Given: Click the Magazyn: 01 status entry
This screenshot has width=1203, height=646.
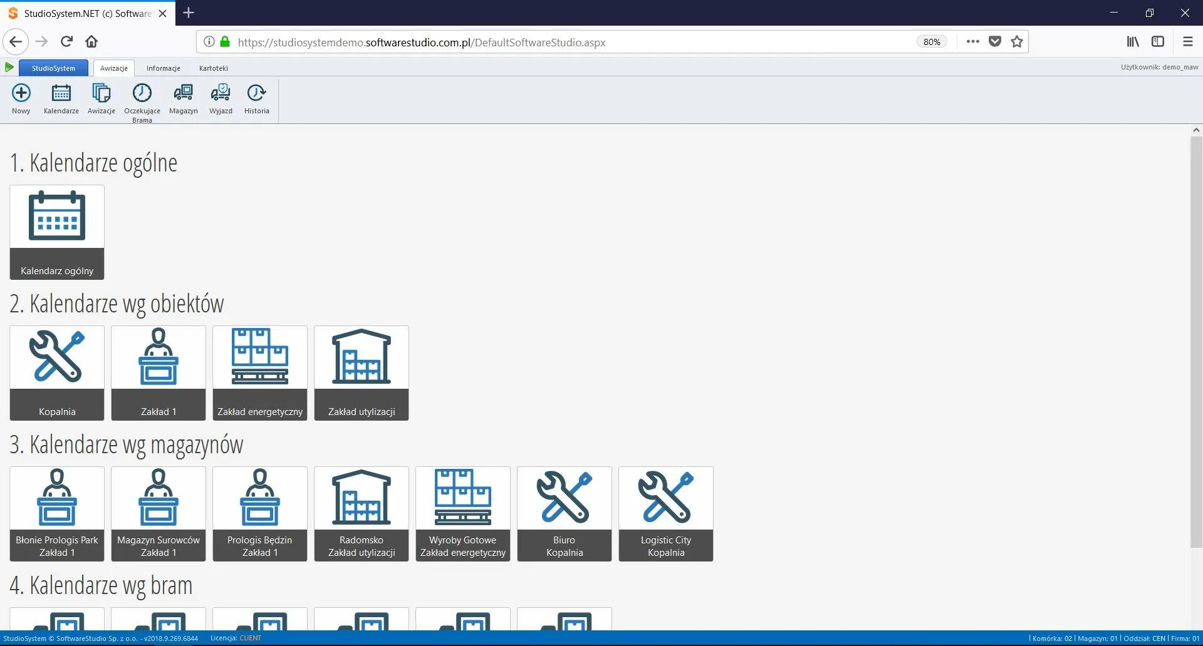Looking at the screenshot, I should click(x=1097, y=638).
